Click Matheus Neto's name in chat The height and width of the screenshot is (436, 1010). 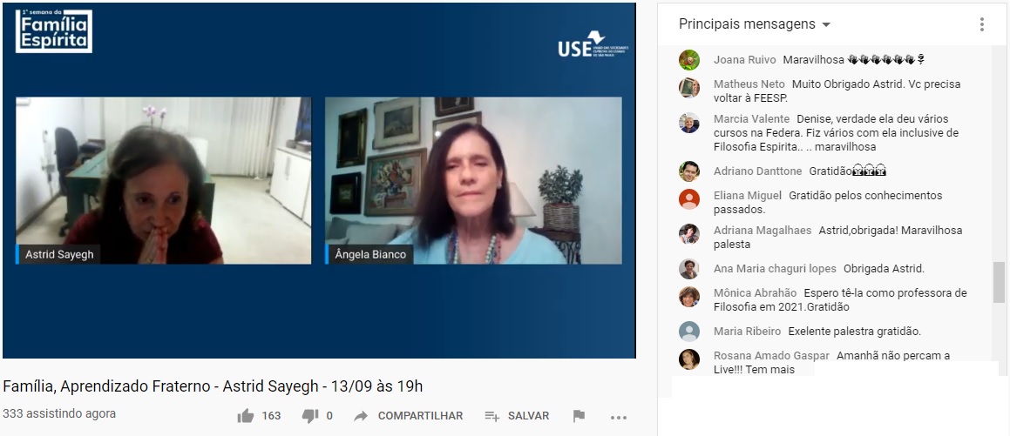click(749, 84)
